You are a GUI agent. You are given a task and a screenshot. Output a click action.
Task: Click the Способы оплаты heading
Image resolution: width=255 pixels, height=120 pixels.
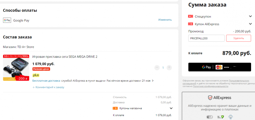(x=20, y=10)
